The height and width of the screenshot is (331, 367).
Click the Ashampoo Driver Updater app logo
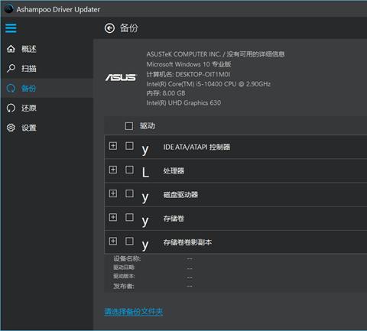click(x=9, y=9)
